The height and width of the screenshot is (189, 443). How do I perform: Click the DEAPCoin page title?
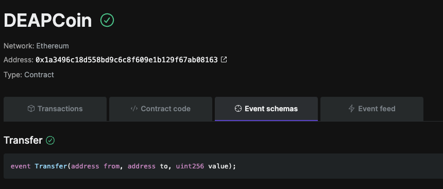coord(48,21)
